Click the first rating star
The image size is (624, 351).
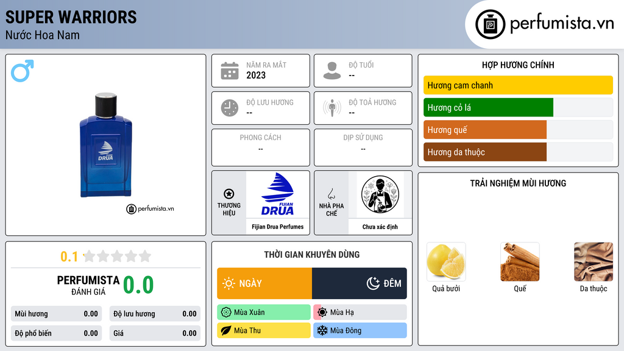(90, 256)
